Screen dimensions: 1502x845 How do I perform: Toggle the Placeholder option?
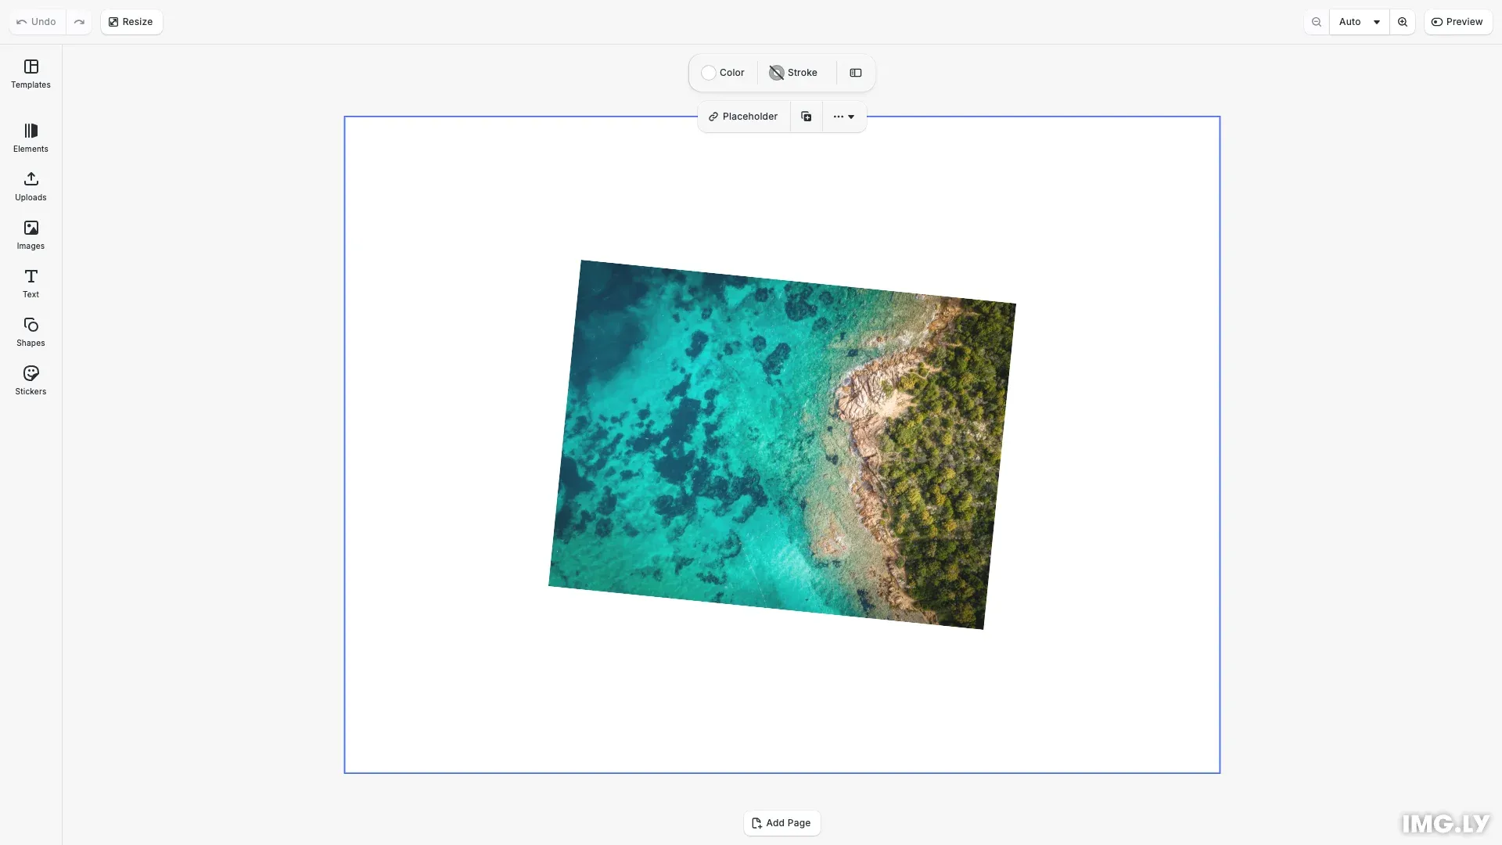pyautogui.click(x=743, y=117)
